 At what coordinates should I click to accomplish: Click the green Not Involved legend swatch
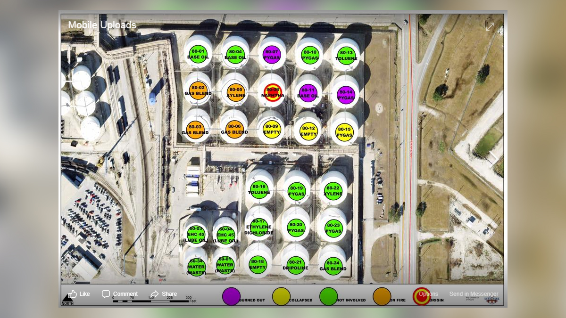click(x=329, y=297)
